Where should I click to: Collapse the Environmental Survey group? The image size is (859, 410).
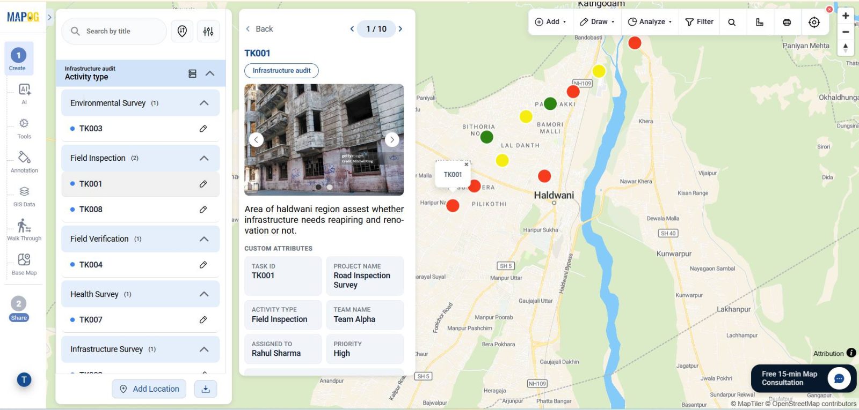click(x=204, y=103)
